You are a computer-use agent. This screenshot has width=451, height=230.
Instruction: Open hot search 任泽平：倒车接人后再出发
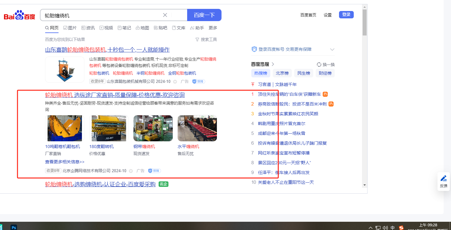click(x=284, y=172)
